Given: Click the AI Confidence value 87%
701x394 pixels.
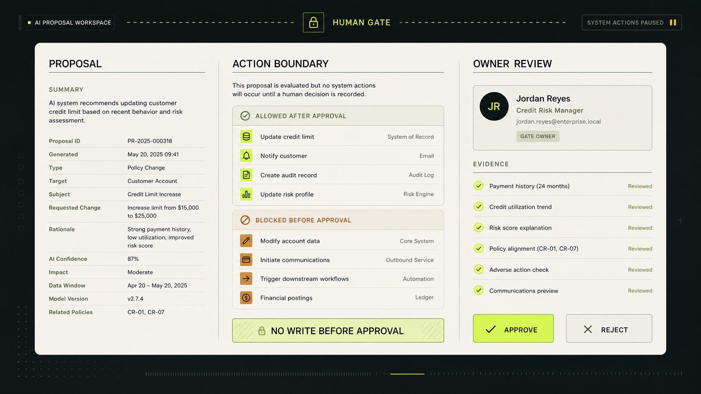Looking at the screenshot, I should [x=133, y=259].
